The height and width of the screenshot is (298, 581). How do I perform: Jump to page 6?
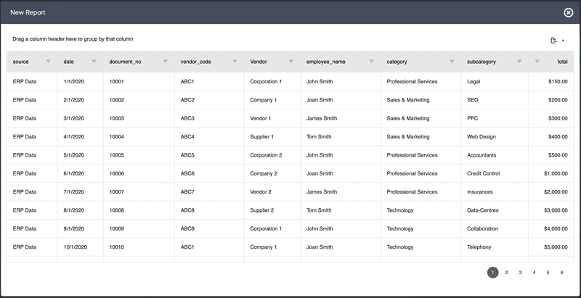(561, 273)
